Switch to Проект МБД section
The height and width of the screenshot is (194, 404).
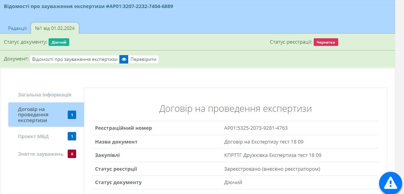(x=33, y=136)
